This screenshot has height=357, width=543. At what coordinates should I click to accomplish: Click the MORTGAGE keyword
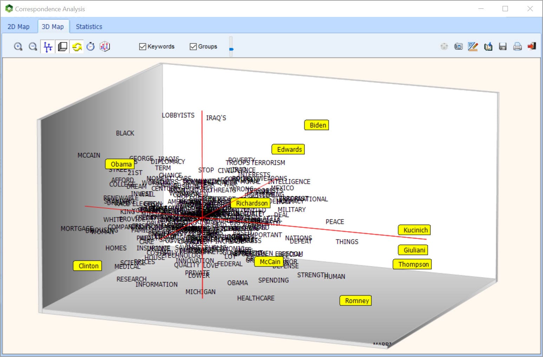point(77,229)
